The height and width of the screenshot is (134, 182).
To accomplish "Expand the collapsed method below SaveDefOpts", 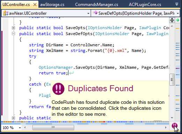I will coord(13,118).
